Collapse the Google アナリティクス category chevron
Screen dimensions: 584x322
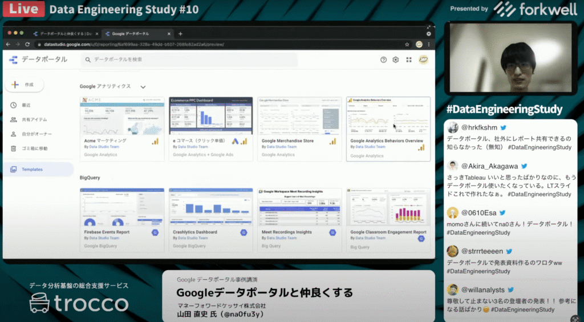coord(143,87)
